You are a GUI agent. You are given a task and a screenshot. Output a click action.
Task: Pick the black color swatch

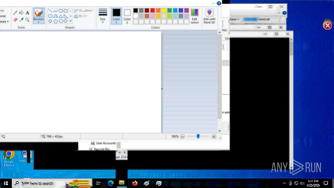[x=135, y=10]
